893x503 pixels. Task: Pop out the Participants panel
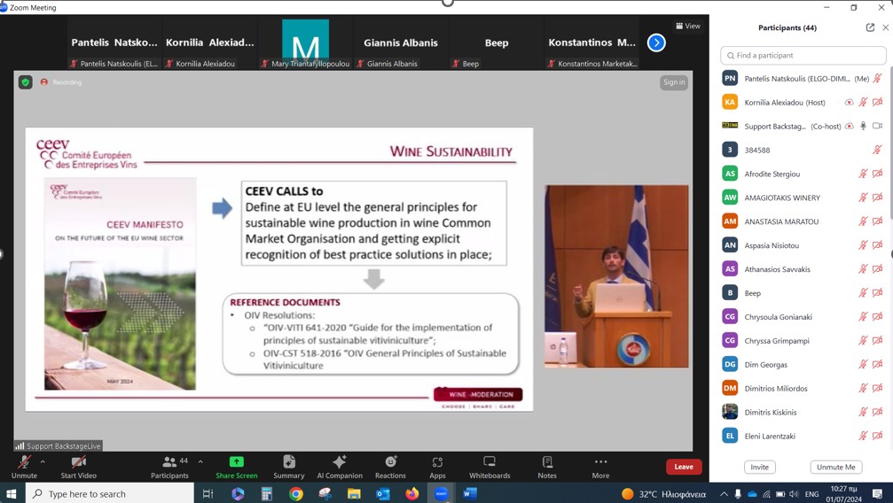[870, 27]
